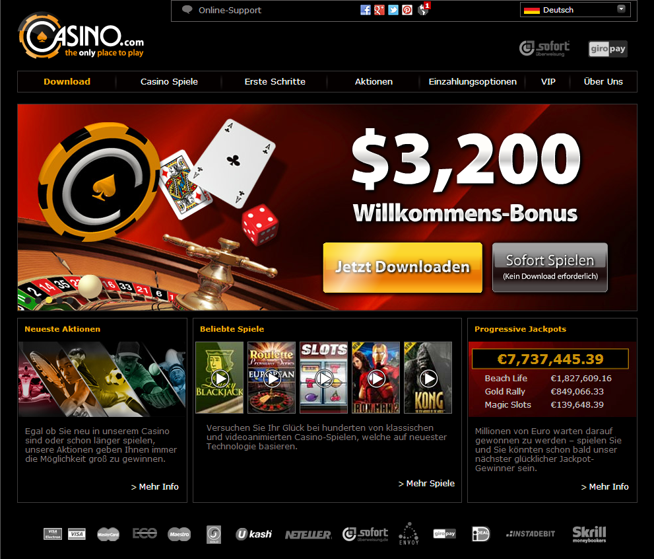
Task: Expand the Deutsch language dropdown
Action: point(575,10)
